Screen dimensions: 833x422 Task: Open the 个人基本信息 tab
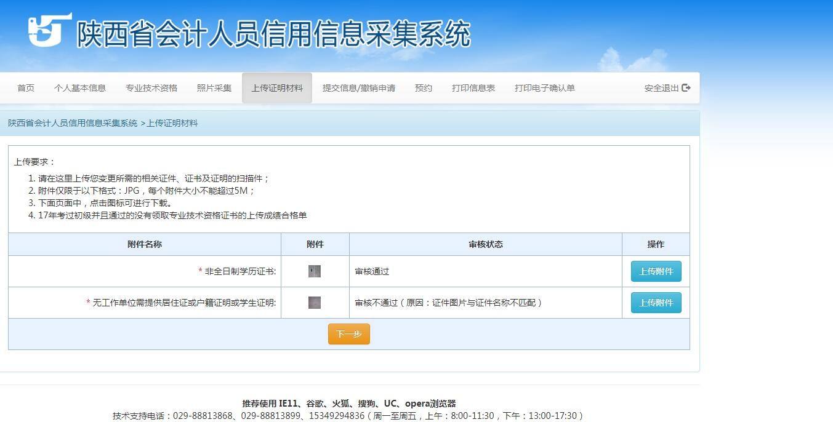point(81,87)
